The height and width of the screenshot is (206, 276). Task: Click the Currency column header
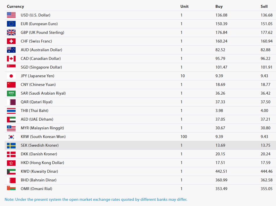[15, 7]
